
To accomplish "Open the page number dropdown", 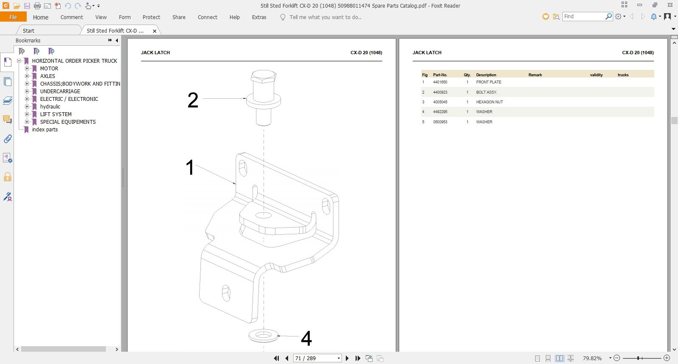I will coord(339,358).
